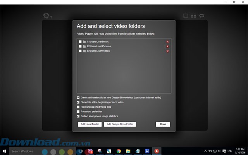Click the Search Windows box
248x155 pixels.
pyautogui.click(x=42, y=151)
